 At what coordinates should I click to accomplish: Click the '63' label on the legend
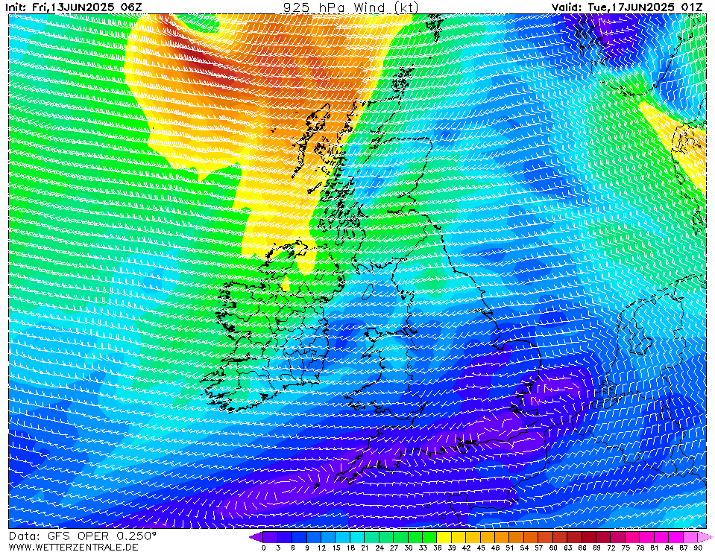(567, 548)
